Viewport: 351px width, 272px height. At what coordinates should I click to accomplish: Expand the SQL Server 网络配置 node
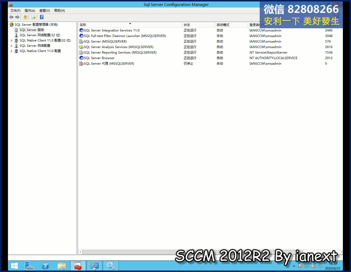click(12, 46)
